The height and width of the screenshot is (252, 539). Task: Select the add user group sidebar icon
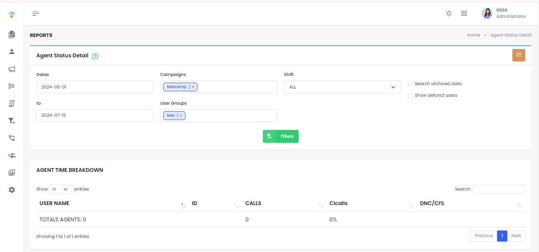coord(12,155)
